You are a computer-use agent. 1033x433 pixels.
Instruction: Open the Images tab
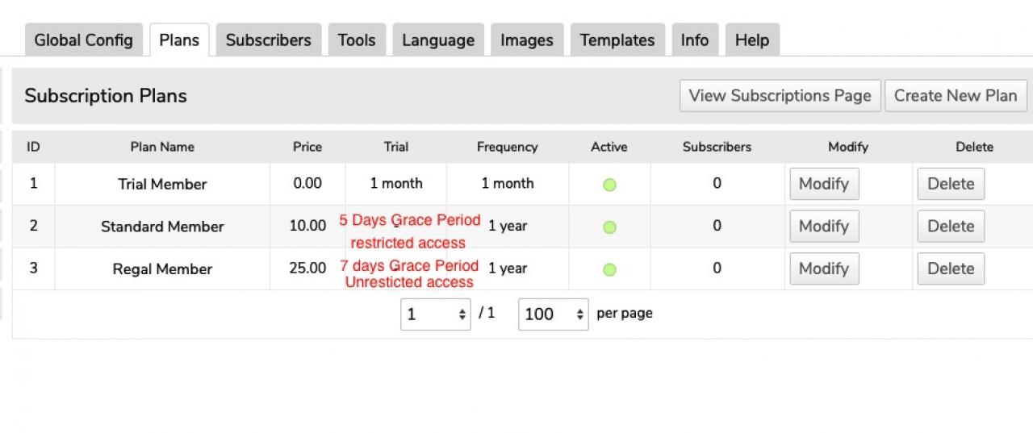[x=527, y=40]
